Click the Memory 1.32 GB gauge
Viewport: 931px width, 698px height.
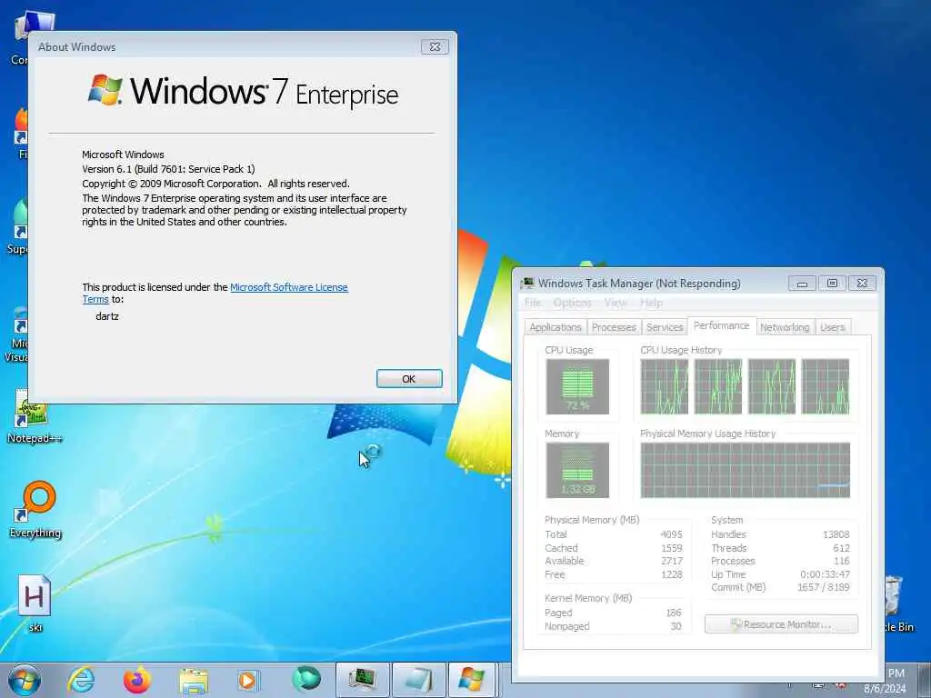[577, 470]
